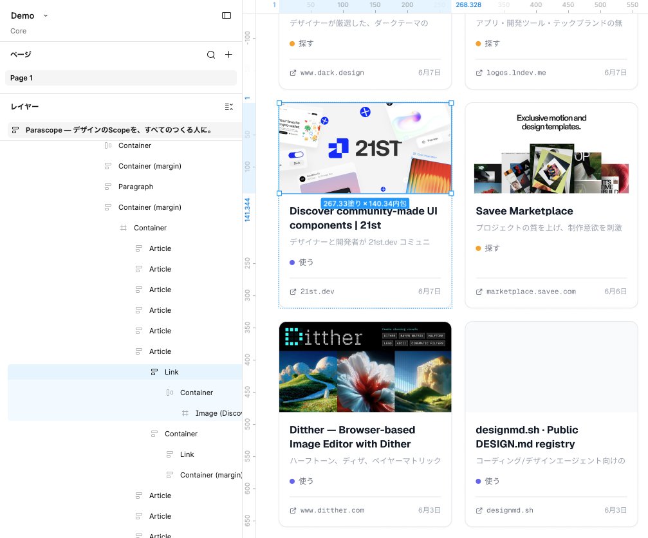Click the blank image above designmd.sh title

pos(551,367)
